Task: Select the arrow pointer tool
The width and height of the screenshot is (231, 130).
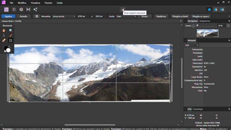Action: point(4,35)
